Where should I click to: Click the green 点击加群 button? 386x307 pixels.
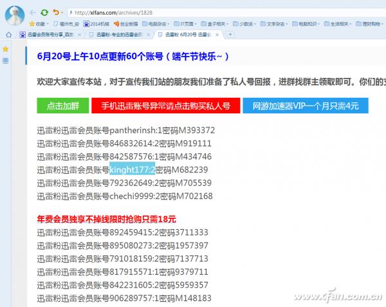(x=63, y=106)
